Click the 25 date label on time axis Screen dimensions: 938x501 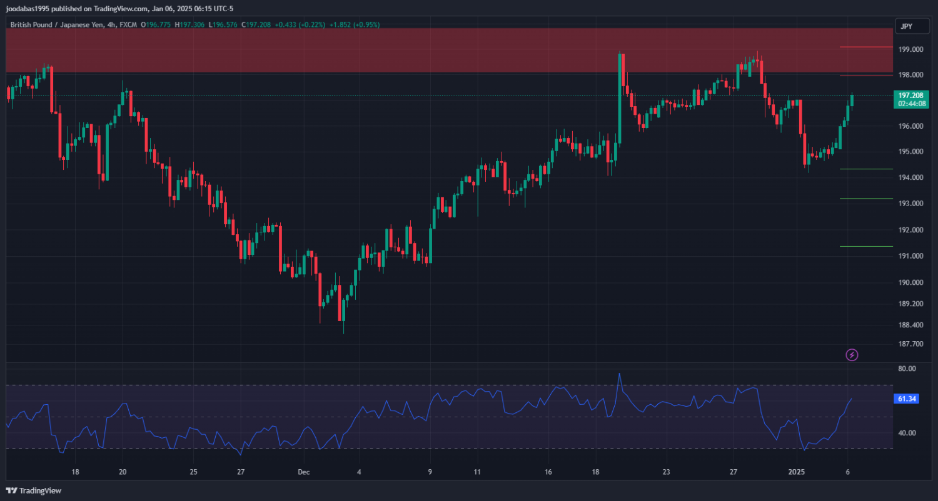[x=193, y=472]
